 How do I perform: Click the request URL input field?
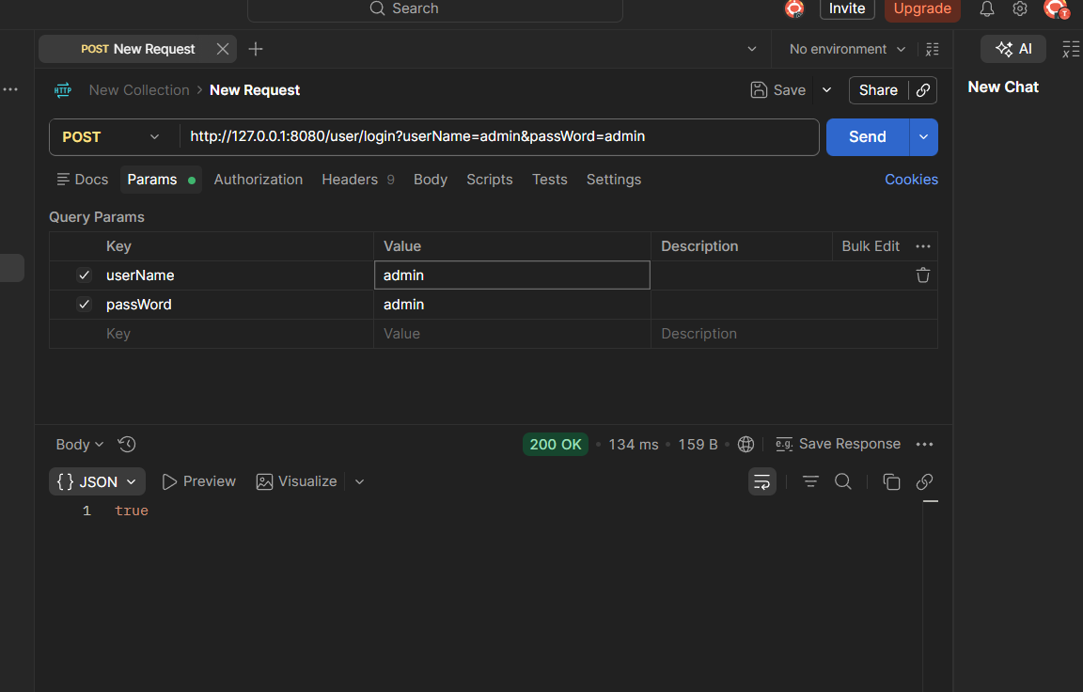[498, 136]
